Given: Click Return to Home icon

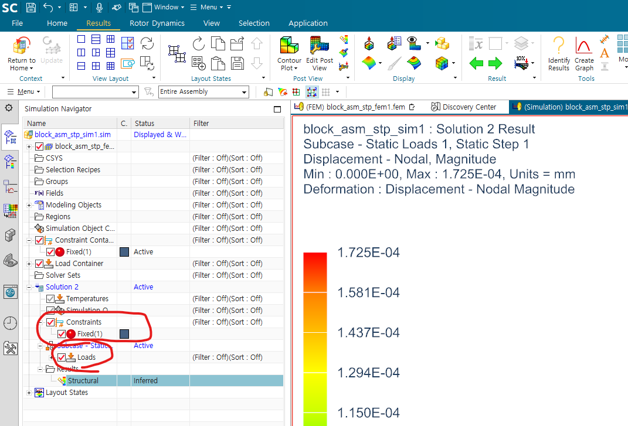Looking at the screenshot, I should (x=22, y=54).
